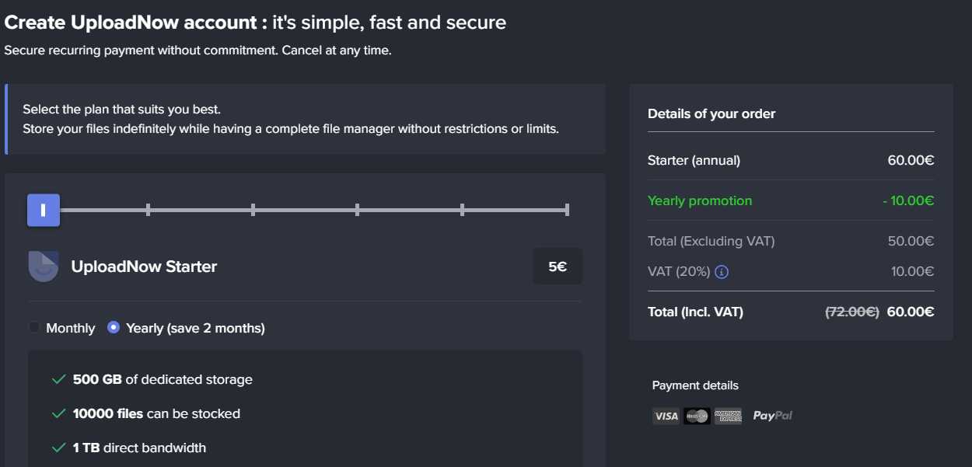The image size is (972, 467).
Task: Jump to the last plan slider tick
Action: click(x=567, y=210)
